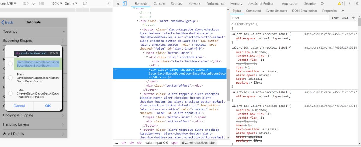Expand the Toppings dropdown in the app

(64, 32)
